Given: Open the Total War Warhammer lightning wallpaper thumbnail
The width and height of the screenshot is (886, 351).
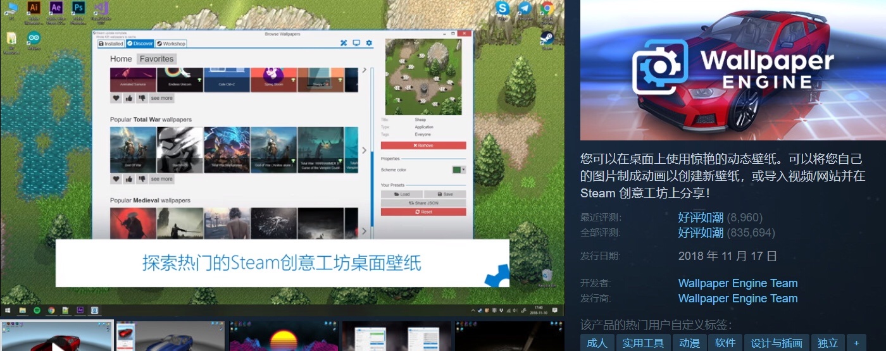Looking at the screenshot, I should (227, 150).
